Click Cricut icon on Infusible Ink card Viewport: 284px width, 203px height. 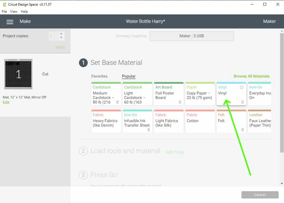pyautogui.click(x=149, y=129)
